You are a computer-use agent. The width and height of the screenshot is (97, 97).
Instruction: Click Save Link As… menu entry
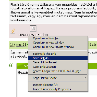coord(58,58)
